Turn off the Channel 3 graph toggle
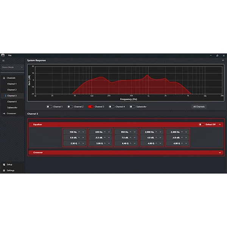This screenshot has width=227, height=227. tap(91, 107)
